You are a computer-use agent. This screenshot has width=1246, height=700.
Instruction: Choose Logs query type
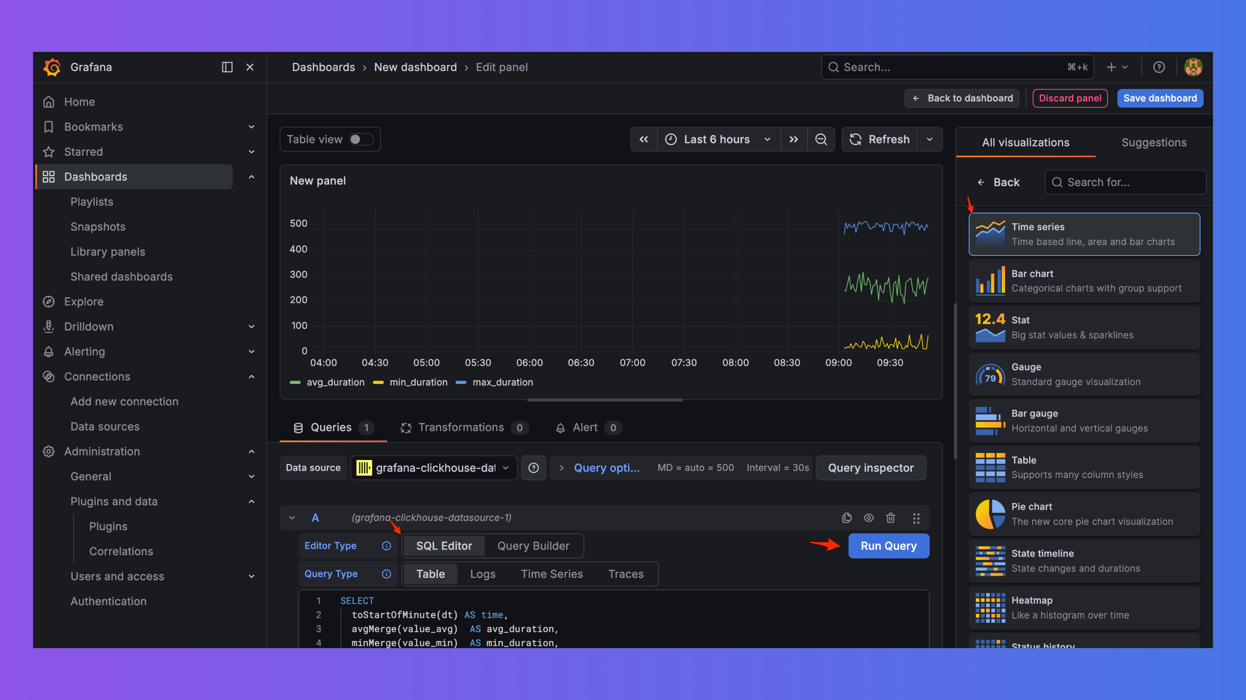[483, 574]
